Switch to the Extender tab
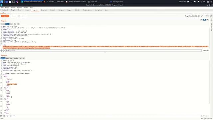The image size is (213, 120). point(77,10)
